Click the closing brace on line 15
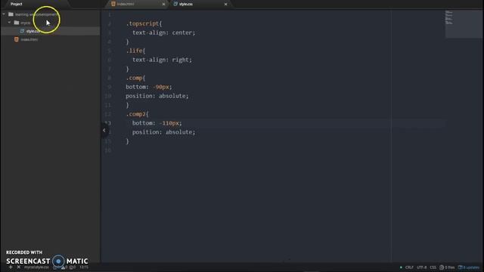Screen dimensions: 484x272 click(x=128, y=141)
